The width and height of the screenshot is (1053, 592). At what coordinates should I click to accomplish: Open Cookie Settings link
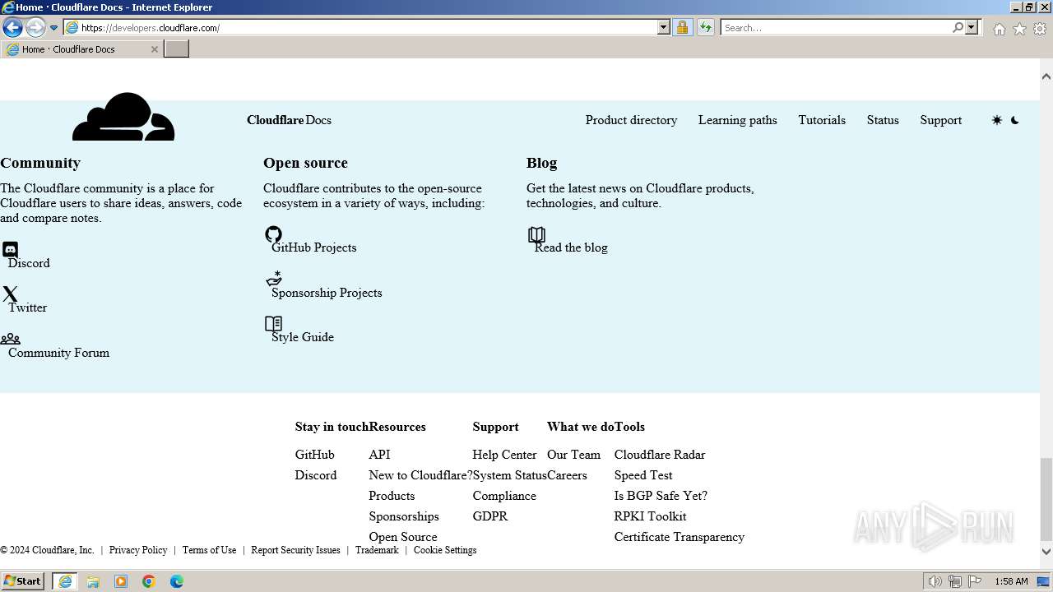445,550
